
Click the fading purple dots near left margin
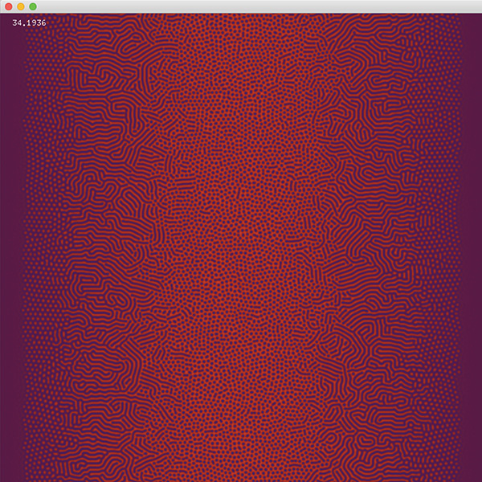(36, 241)
